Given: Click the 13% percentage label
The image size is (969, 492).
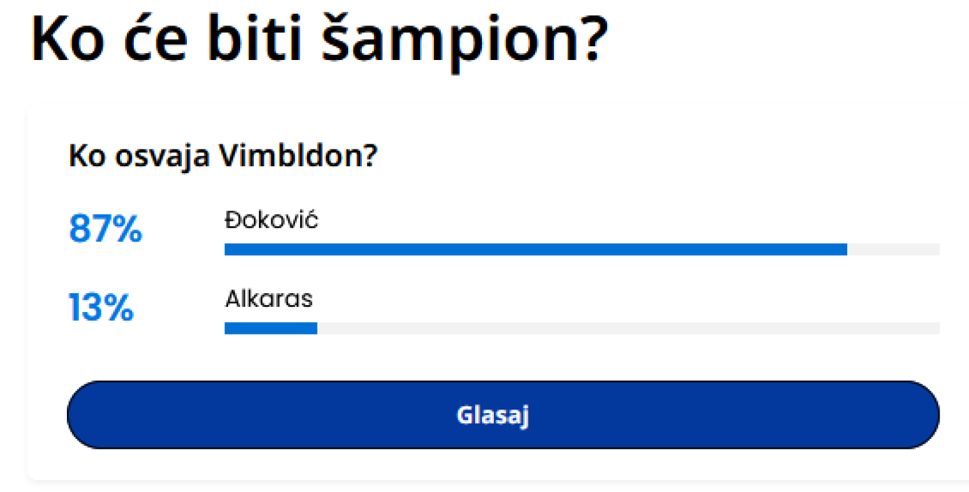Looking at the screenshot, I should click(101, 308).
